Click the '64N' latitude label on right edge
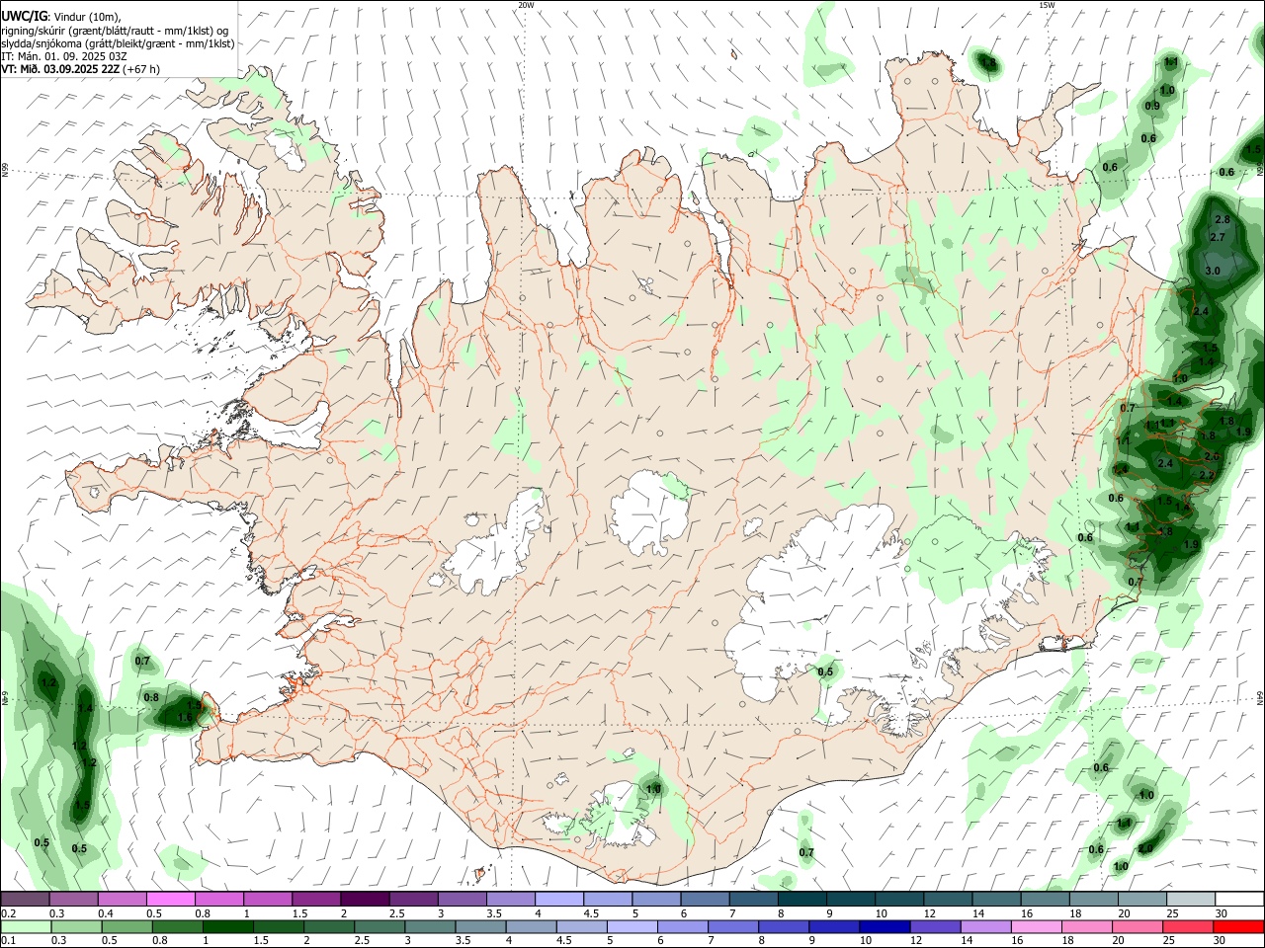Screen dimensions: 1265x948 click(x=1260, y=697)
